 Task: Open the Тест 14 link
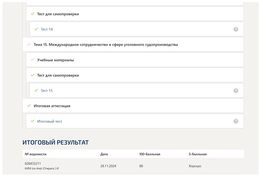pos(47,29)
